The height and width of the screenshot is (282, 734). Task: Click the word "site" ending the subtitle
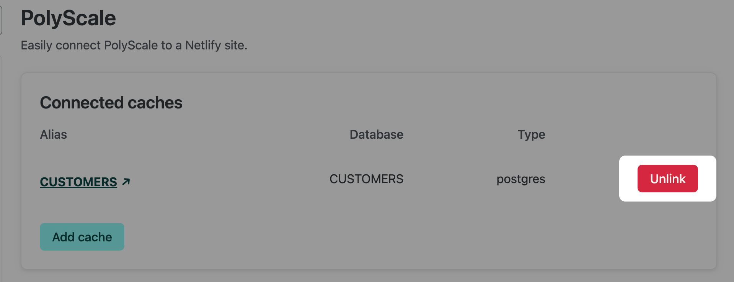234,45
